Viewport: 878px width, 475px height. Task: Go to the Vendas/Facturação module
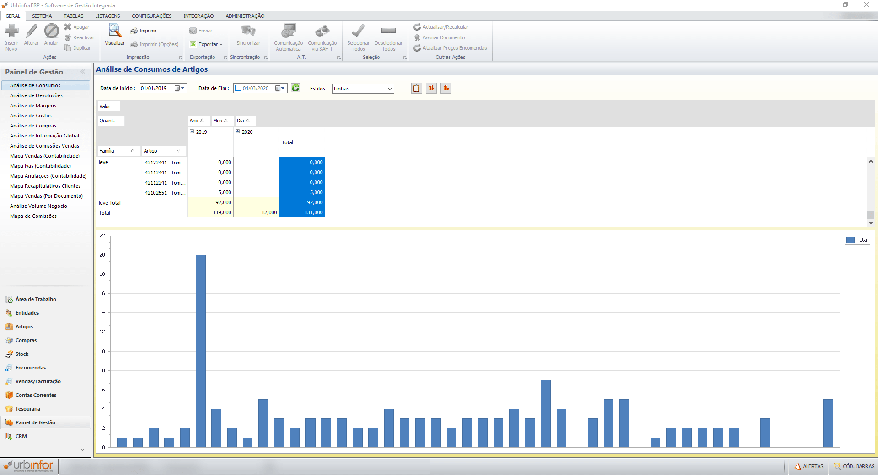coord(38,381)
